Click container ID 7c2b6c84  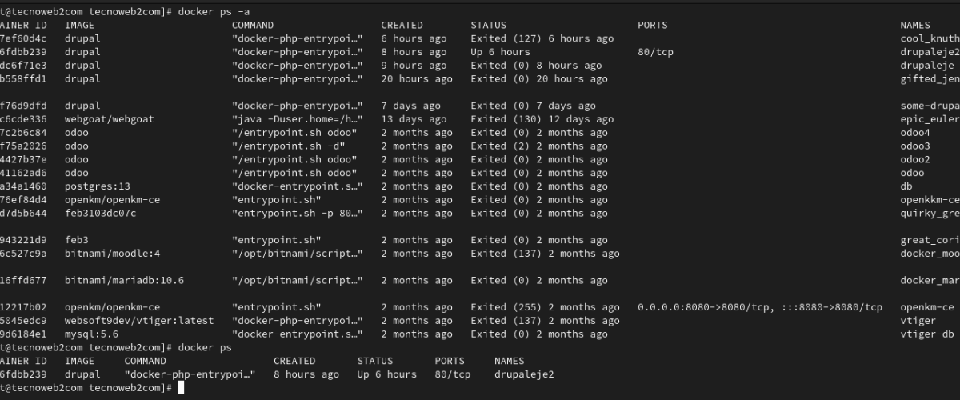(x=24, y=133)
